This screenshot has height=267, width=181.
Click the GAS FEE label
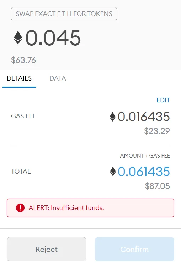pos(23,116)
